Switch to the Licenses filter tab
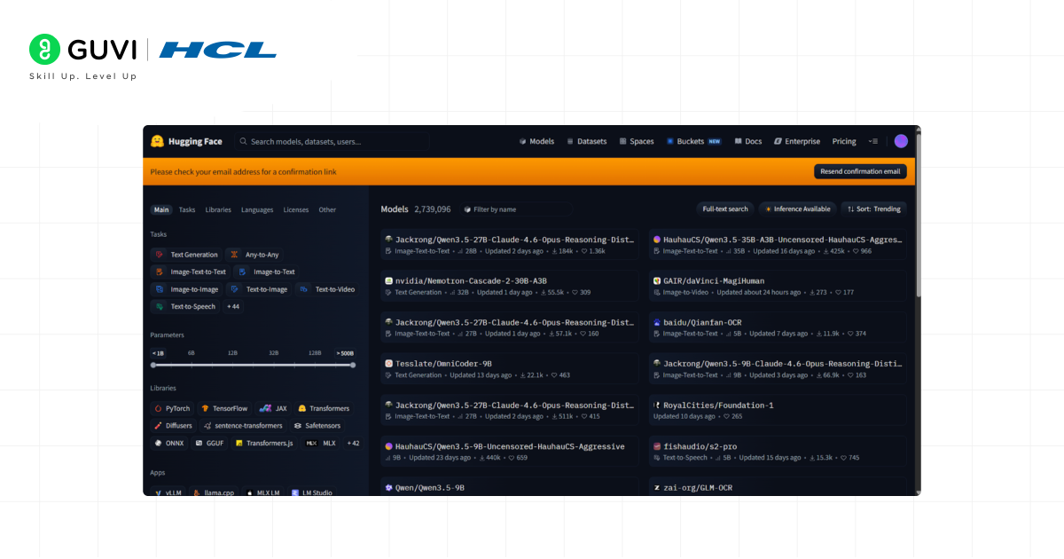Viewport: 1064px width, 559px height. 296,210
